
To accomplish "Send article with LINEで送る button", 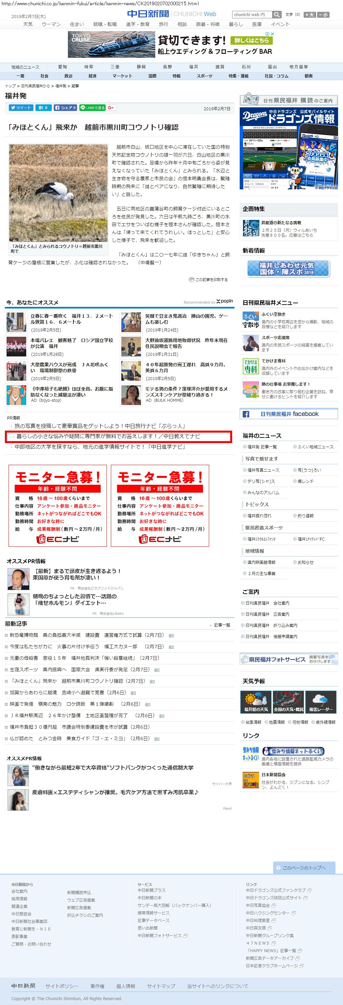I will [92, 108].
